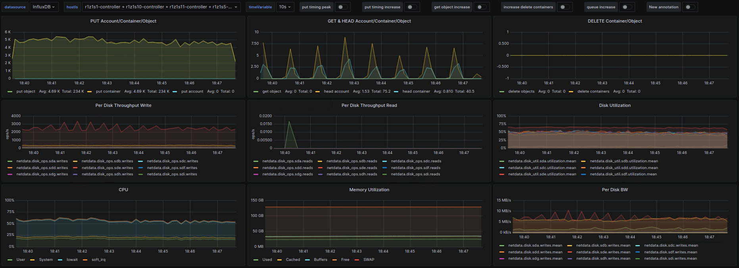Open the timeVariable 10s dropdown
Viewport: 739px width, 268px height.
284,7
